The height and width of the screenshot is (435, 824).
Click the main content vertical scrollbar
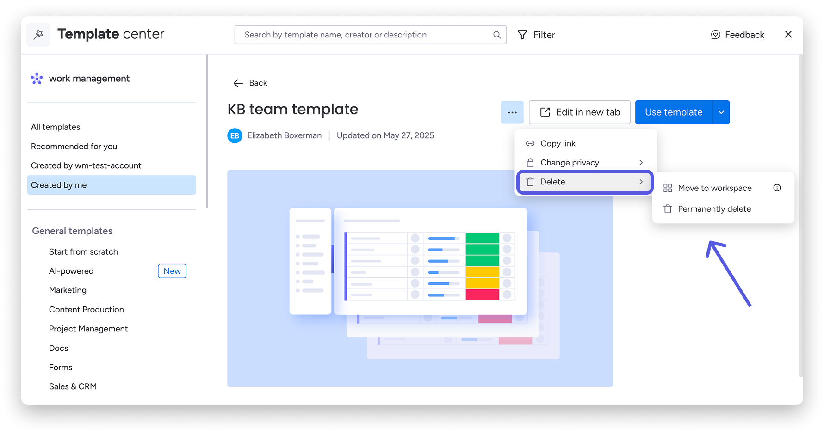click(801, 216)
